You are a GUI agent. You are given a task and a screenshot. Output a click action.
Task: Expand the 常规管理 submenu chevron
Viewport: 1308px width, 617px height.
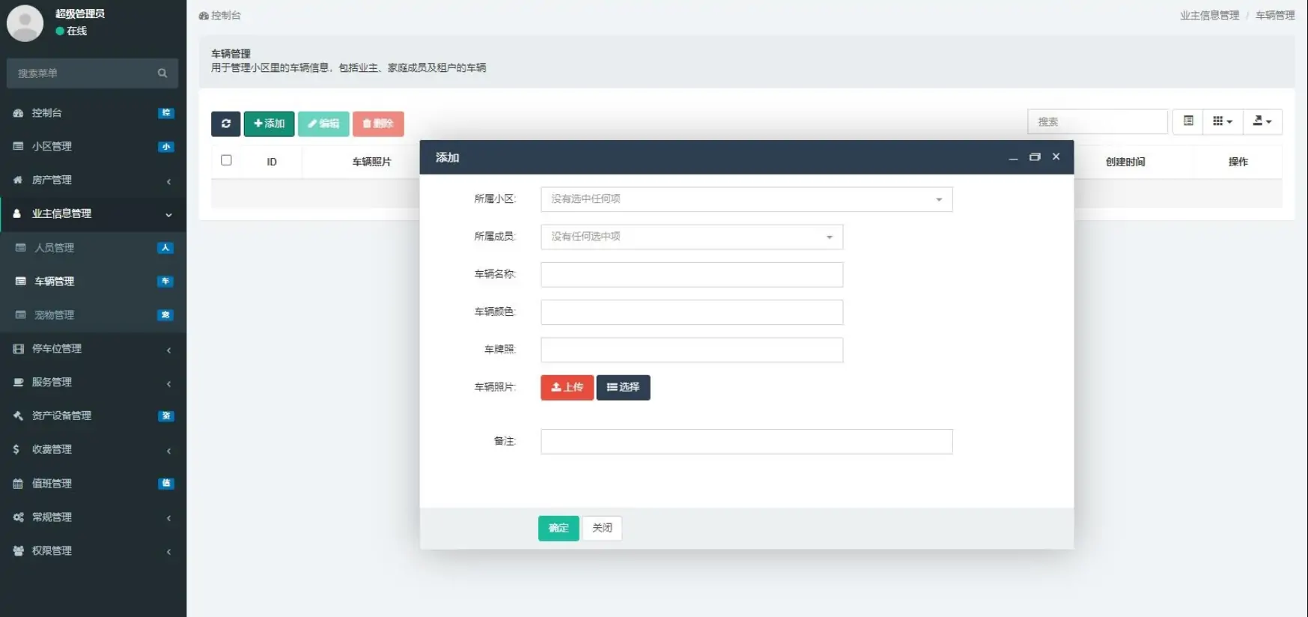(168, 518)
